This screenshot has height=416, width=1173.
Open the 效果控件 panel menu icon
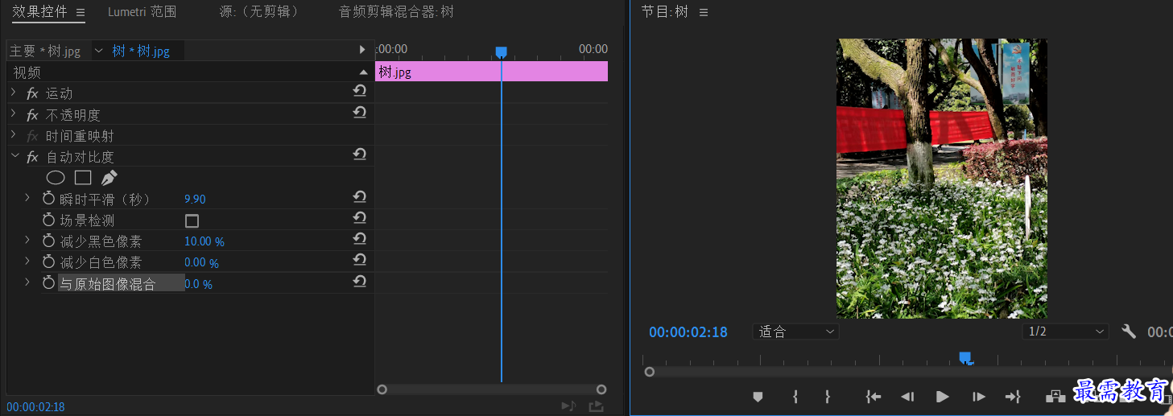tap(81, 12)
